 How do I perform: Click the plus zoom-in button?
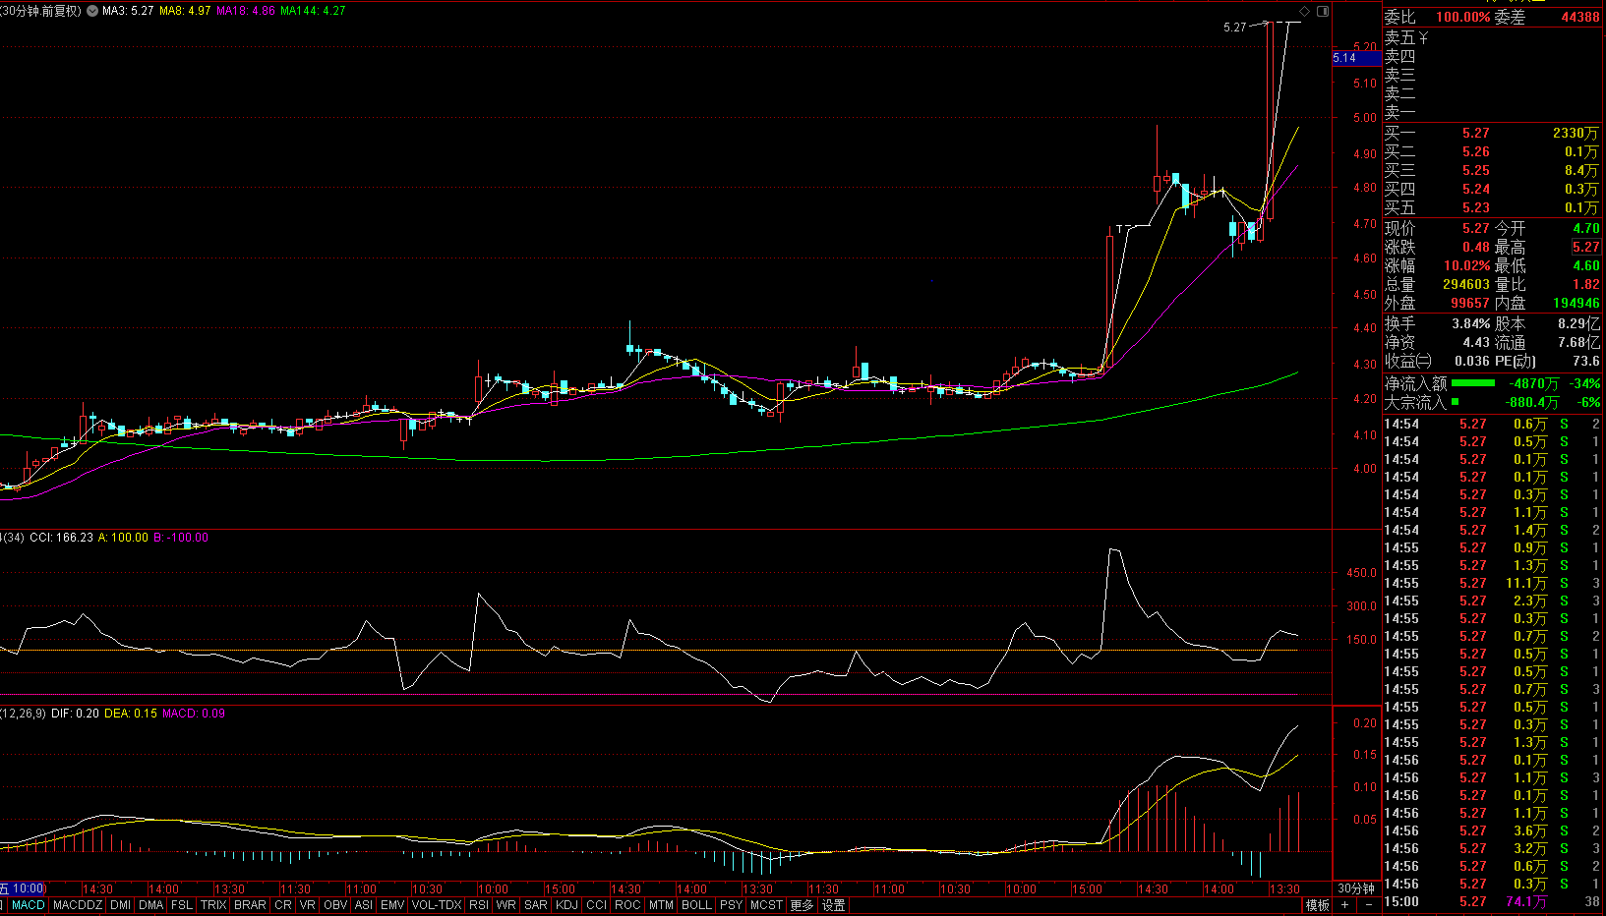pyautogui.click(x=1344, y=905)
